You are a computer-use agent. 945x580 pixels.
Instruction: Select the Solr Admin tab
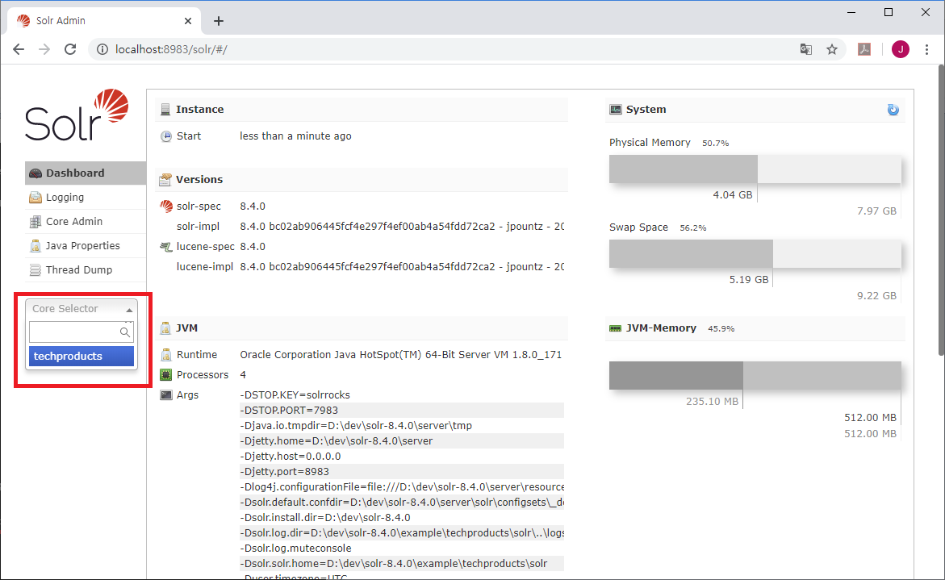tap(105, 20)
